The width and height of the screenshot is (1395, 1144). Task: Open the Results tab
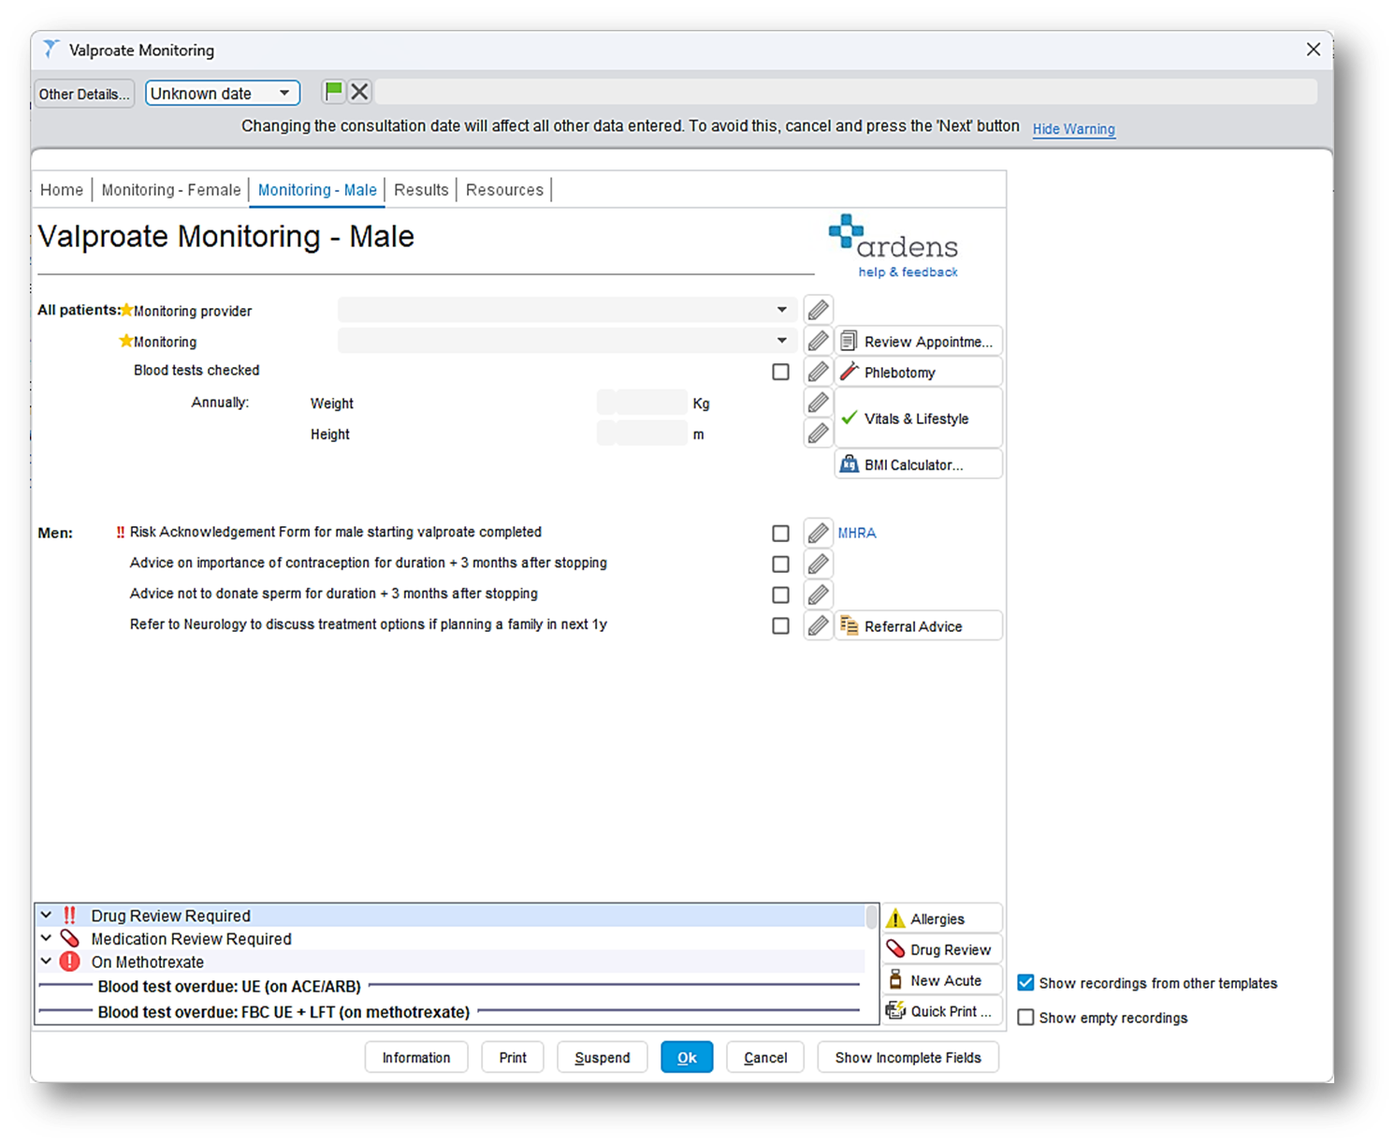coord(421,190)
